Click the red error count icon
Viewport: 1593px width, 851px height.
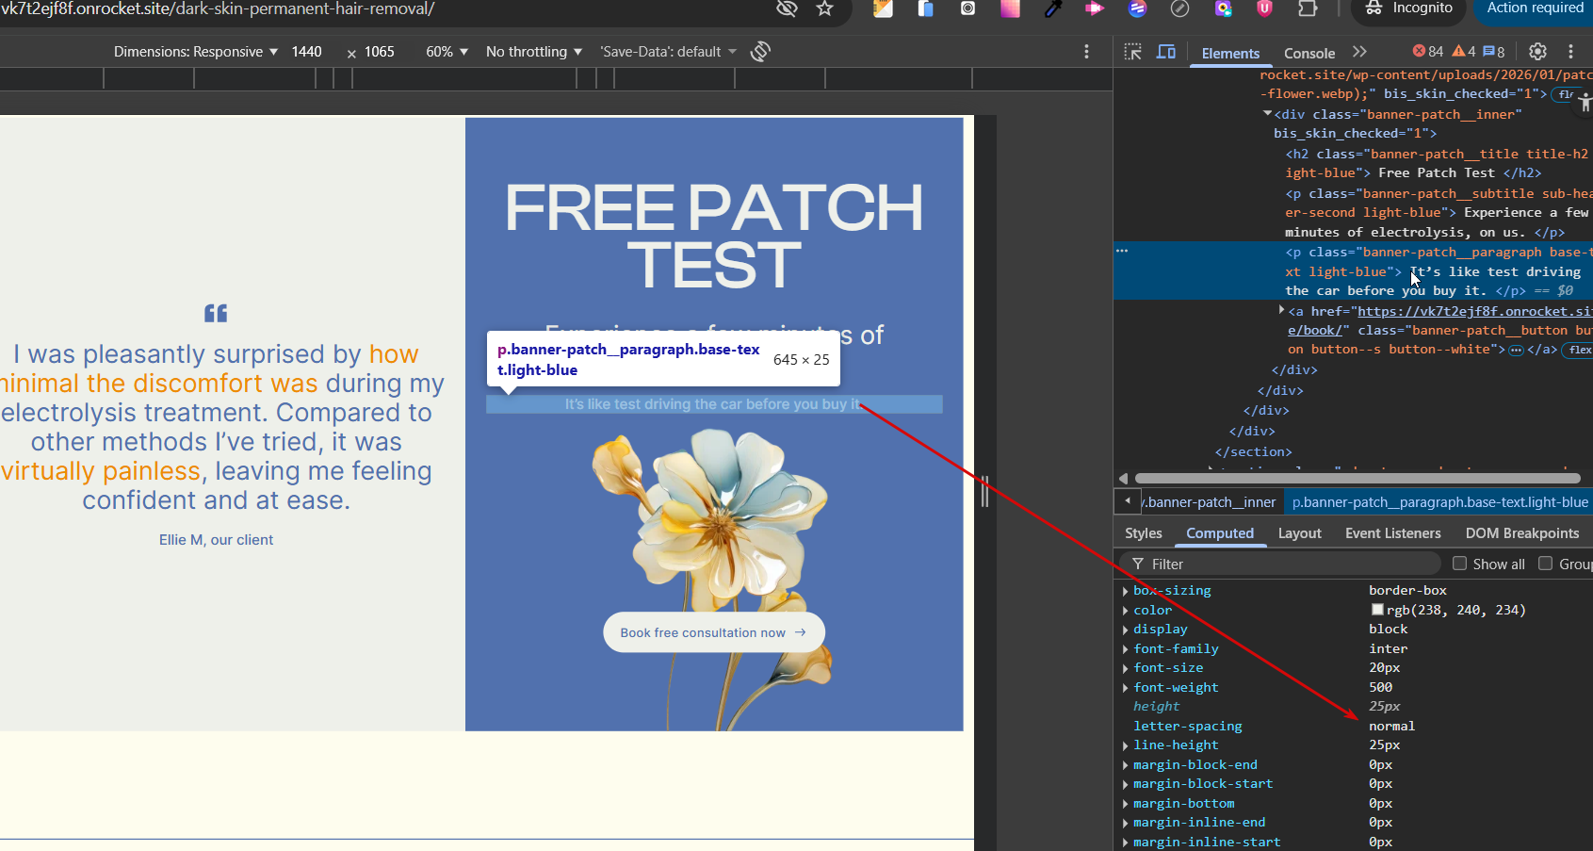[x=1420, y=52]
